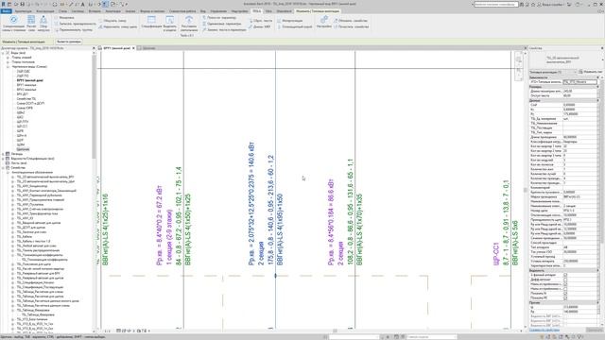Click the Почистить семейства tool
The image size is (605, 340).
(351, 27)
